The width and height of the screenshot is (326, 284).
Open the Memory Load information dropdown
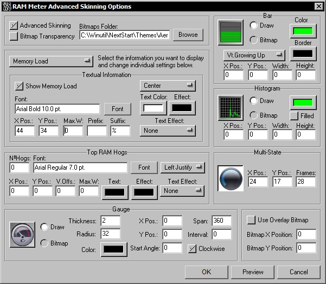51,61
